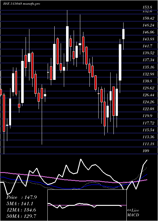Click the 124.26 price axis label
The width and height of the screenshot is (158, 221).
149,102
